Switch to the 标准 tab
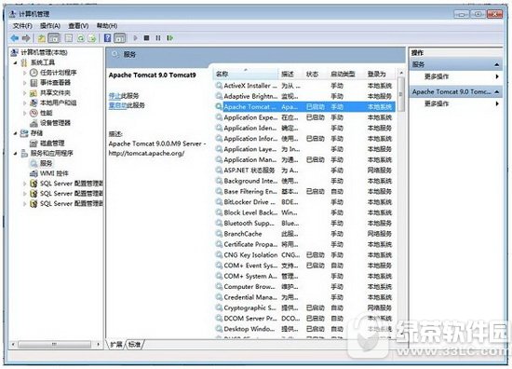Viewport: 512px width, 369px height. click(x=135, y=344)
